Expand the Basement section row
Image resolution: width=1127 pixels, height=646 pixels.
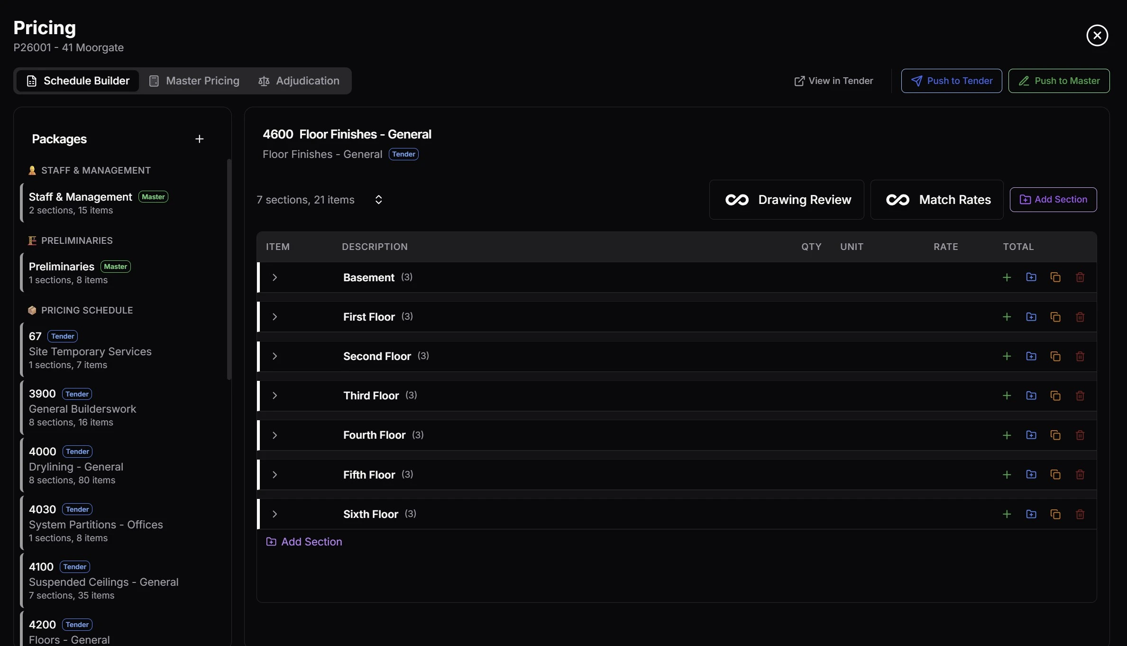[x=275, y=277]
